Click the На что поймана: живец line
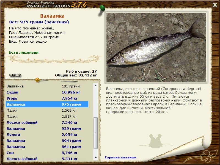 click(x=31, y=28)
